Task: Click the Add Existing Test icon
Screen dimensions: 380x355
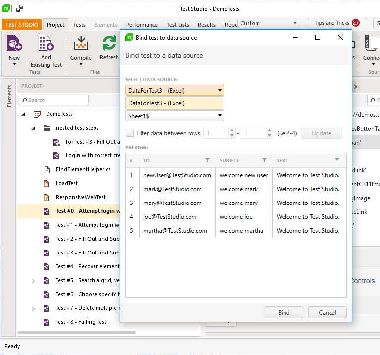Action: (x=46, y=43)
